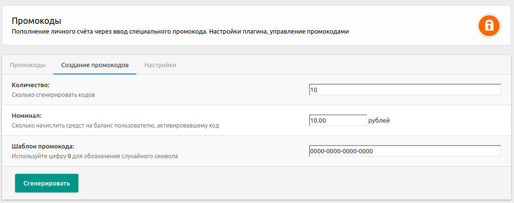514x203 pixels.
Task: Click the Шаблон промокода label
Action: tap(43, 147)
